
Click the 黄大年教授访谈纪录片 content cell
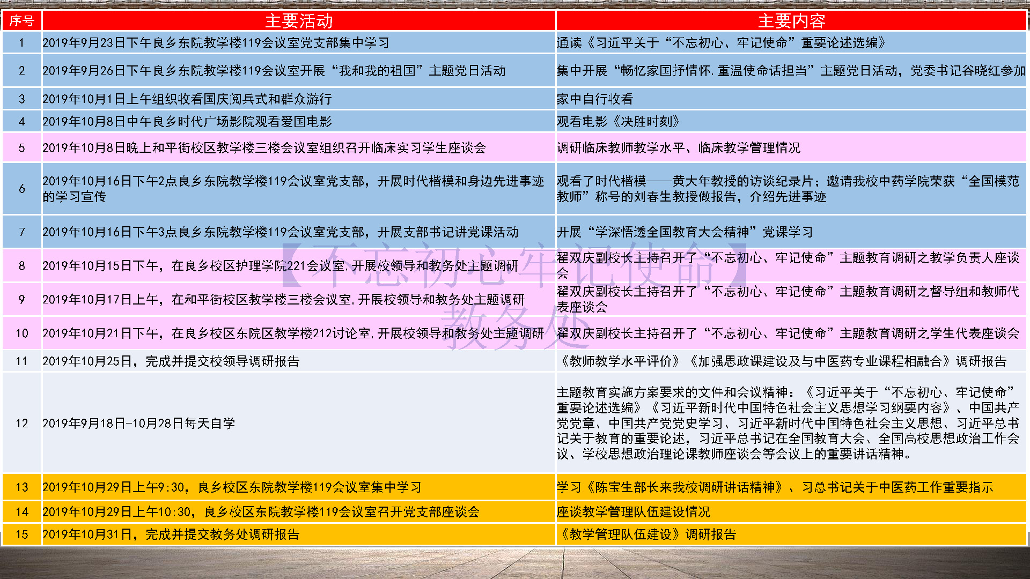point(788,189)
